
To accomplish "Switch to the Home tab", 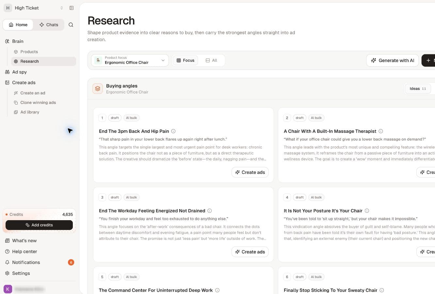I will tap(18, 25).
